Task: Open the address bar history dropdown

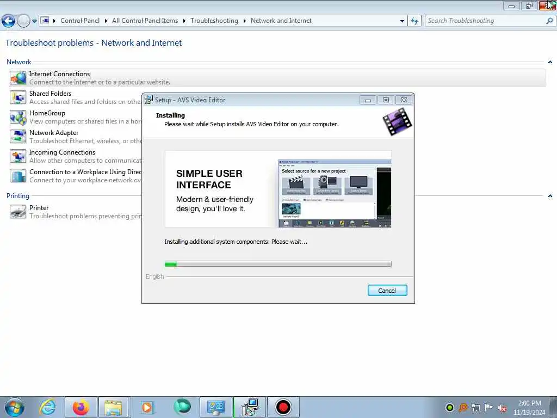Action: pos(402,21)
